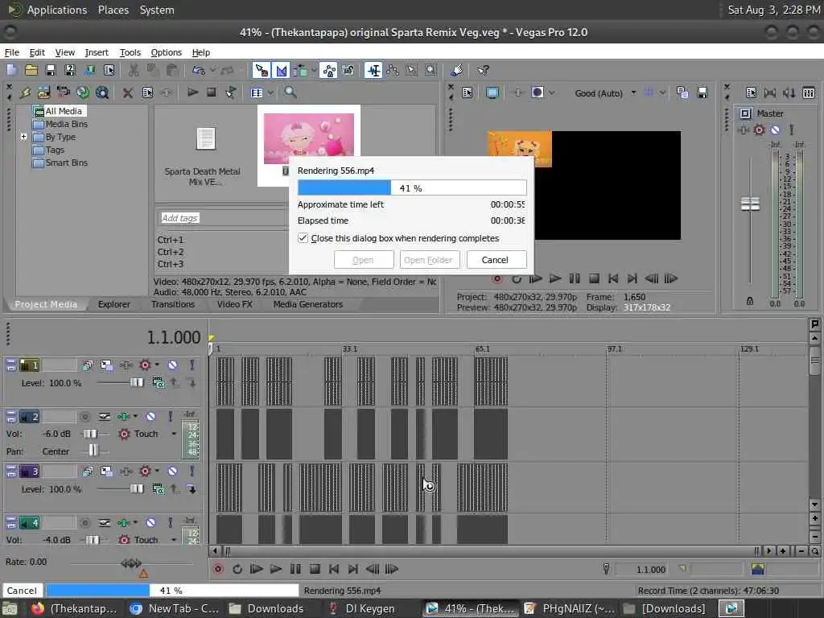Copy snapshot to clipboard in preview toolbar
Screen dimensions: 824x618
tap(682, 93)
